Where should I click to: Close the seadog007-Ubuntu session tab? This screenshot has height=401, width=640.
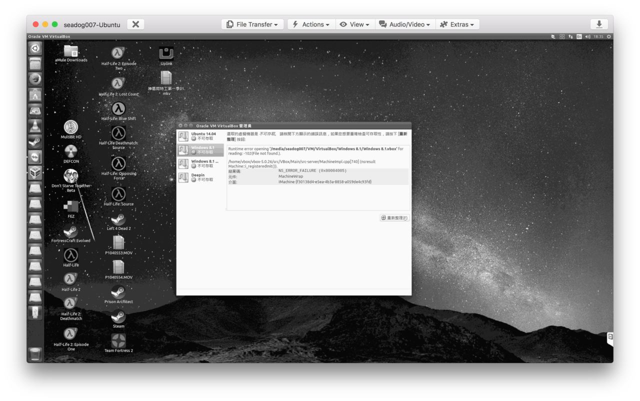point(136,24)
